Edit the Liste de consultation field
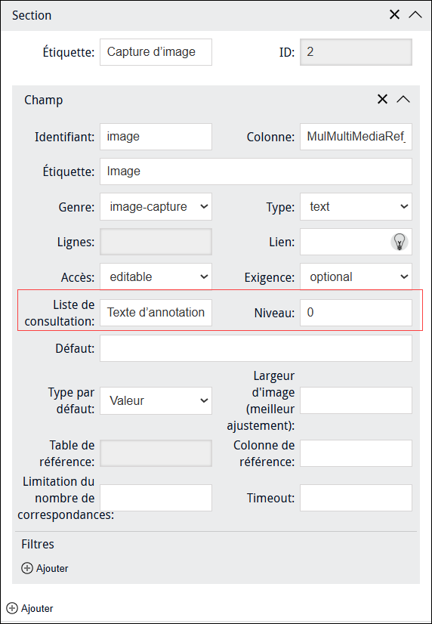The height and width of the screenshot is (624, 432). click(x=156, y=313)
